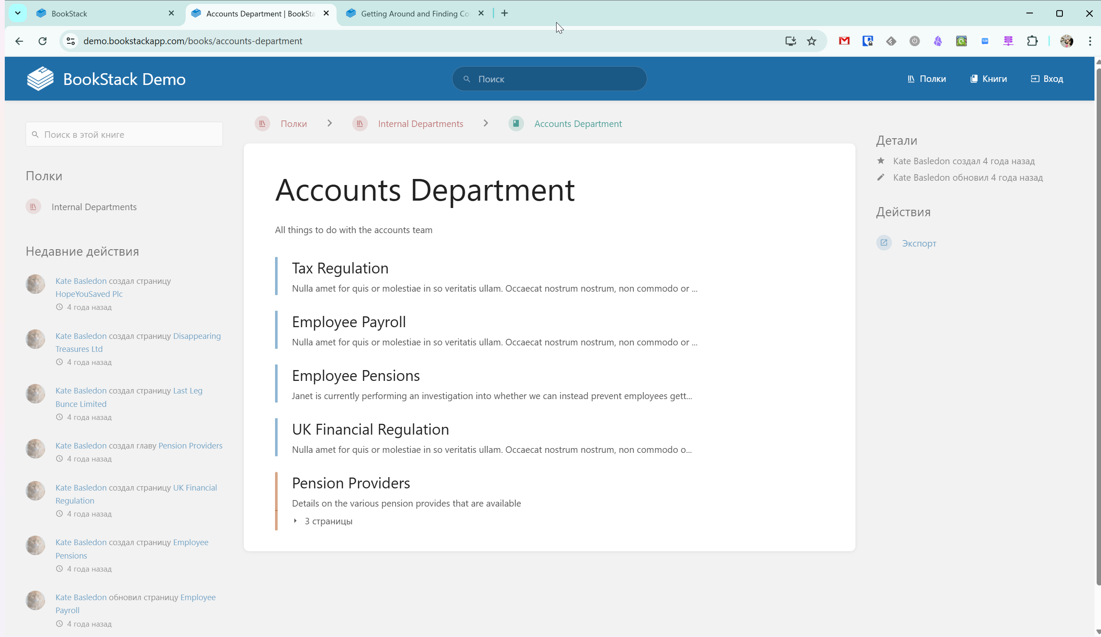Screen dimensions: 1101x637
Task: Open the Книги books header link
Action: [x=988, y=79]
